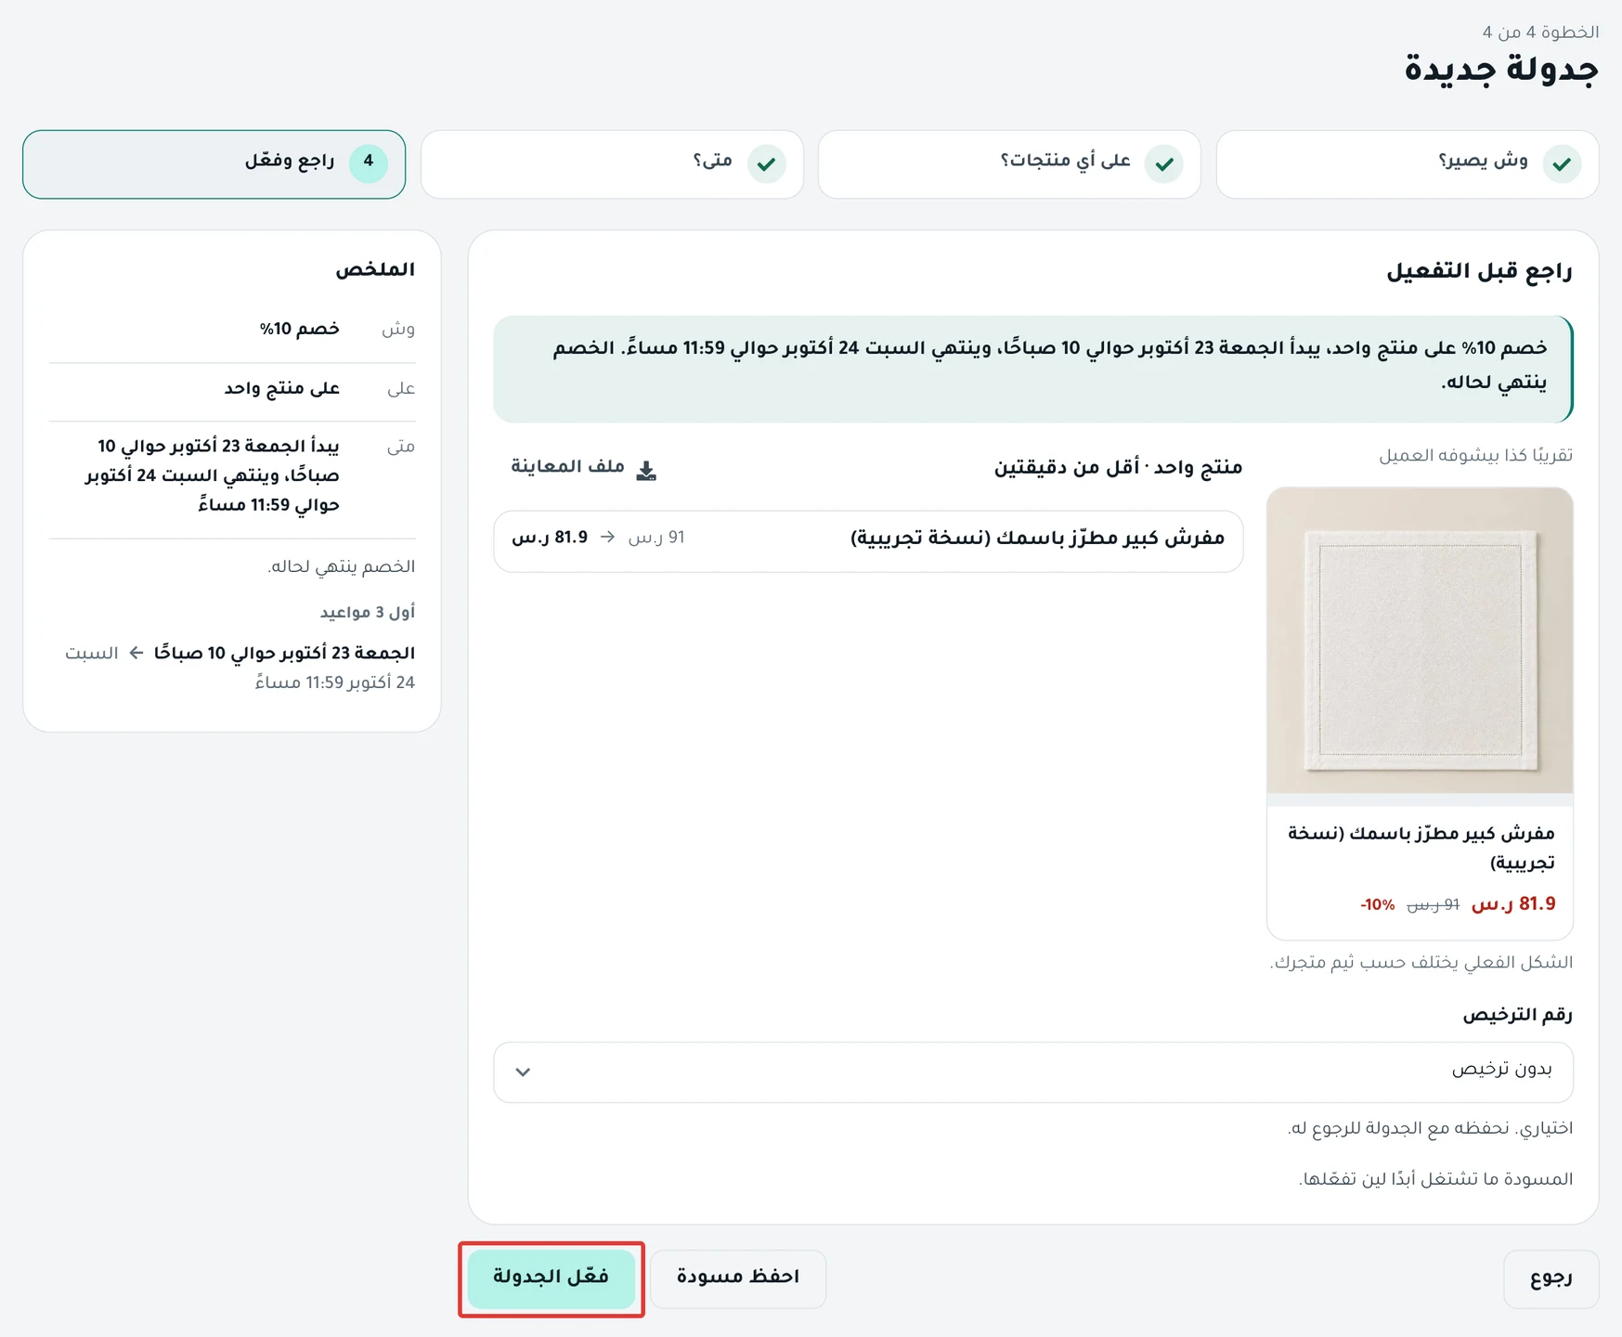Click the page title جدولة جديدة
Viewport: 1622px width, 1337px height.
[1501, 71]
